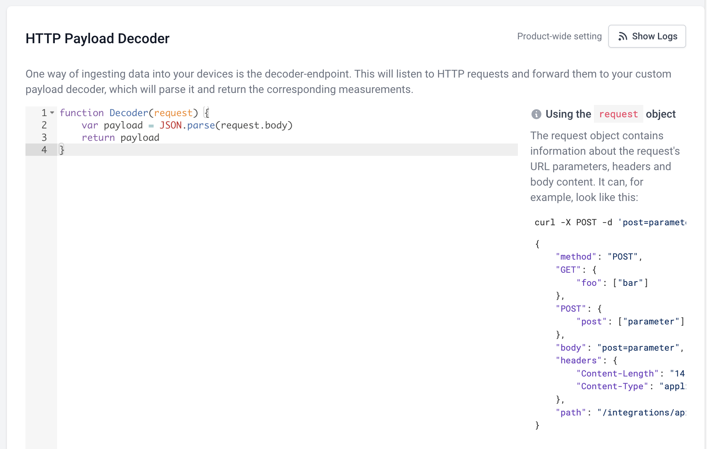Click the "body": "post=parameter" line
The width and height of the screenshot is (707, 449).
tap(620, 348)
